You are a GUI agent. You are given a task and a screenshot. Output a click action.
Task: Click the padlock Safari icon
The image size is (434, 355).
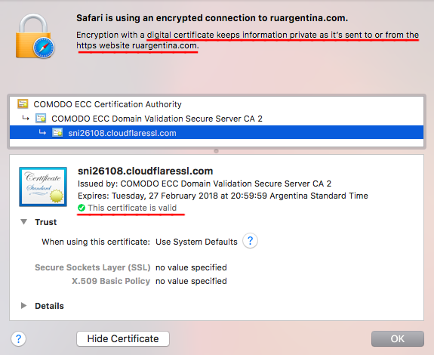point(35,36)
